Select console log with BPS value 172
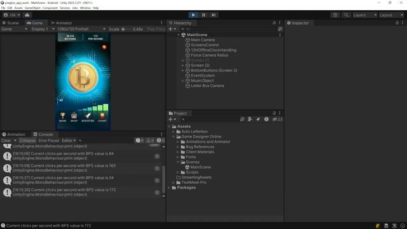This screenshot has height=229, width=407. [x=81, y=192]
